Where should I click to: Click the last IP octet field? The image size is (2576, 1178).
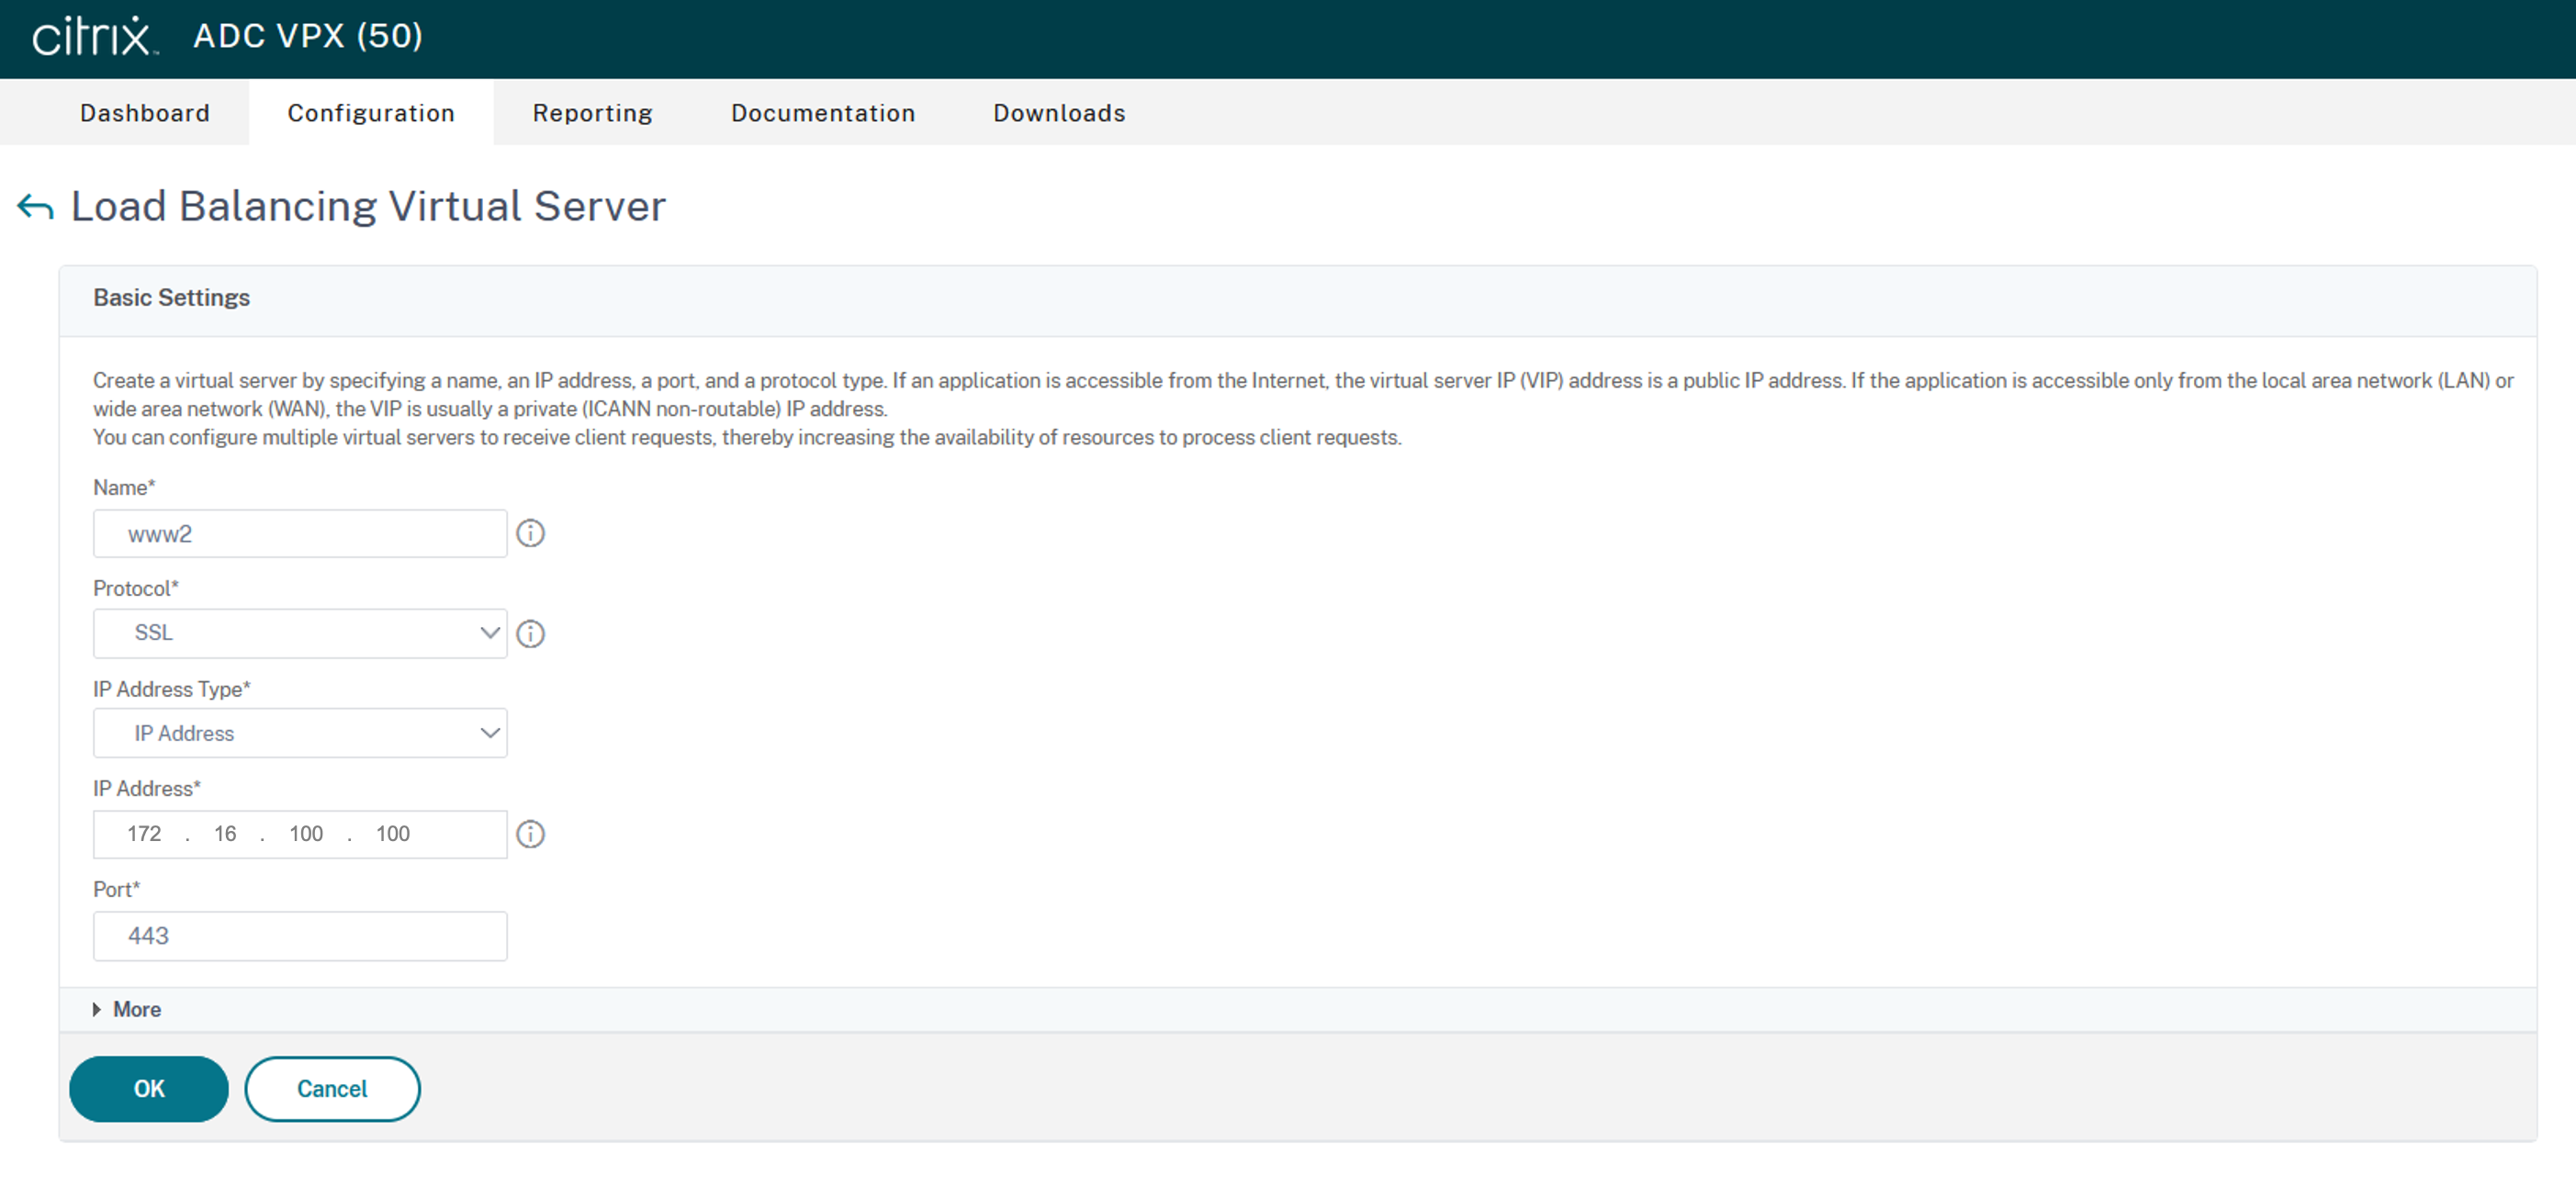coord(393,834)
